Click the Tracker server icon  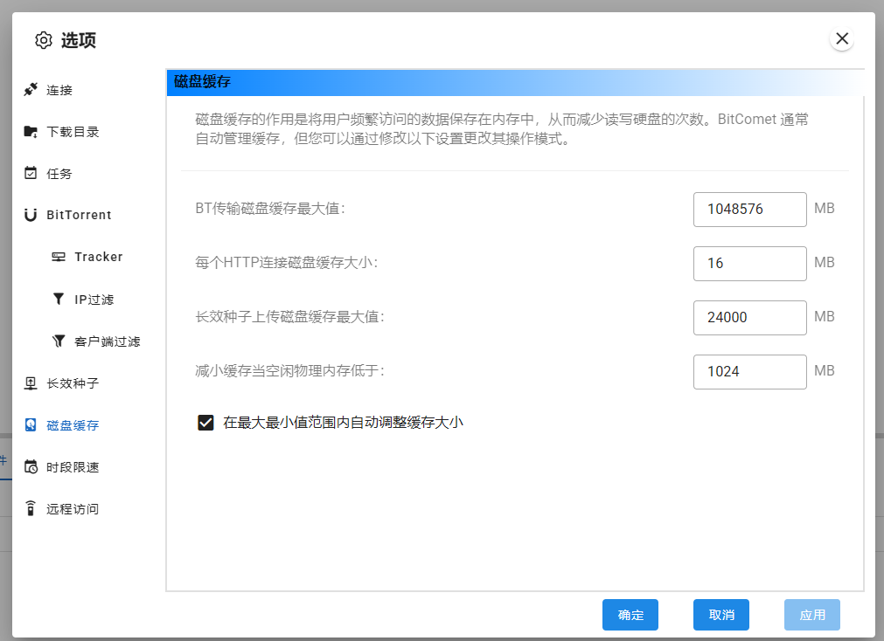[59, 257]
